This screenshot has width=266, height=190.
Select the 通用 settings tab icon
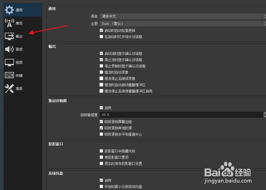pyautogui.click(x=9, y=9)
